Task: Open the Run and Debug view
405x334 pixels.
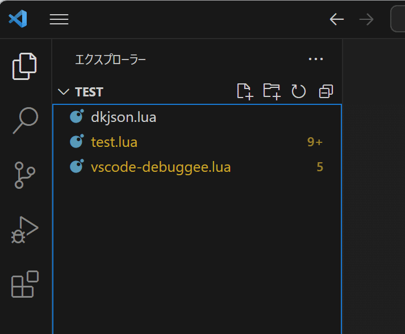Action: coord(24,230)
